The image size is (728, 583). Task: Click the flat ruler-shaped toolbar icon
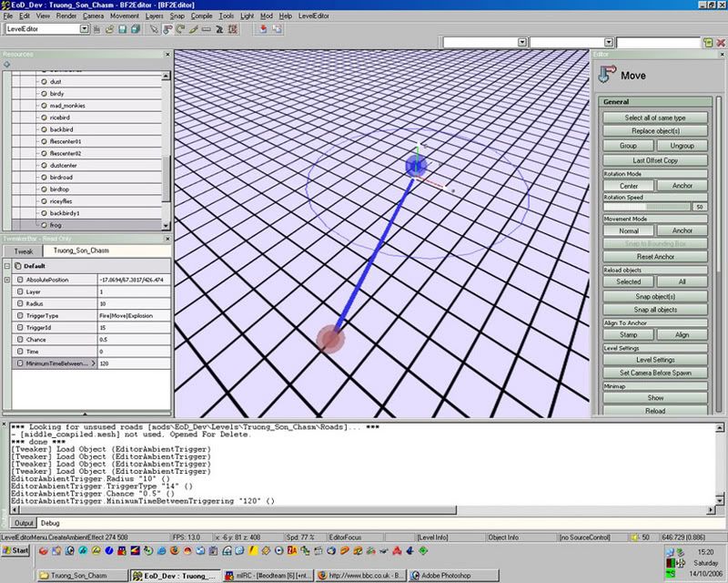(x=207, y=29)
